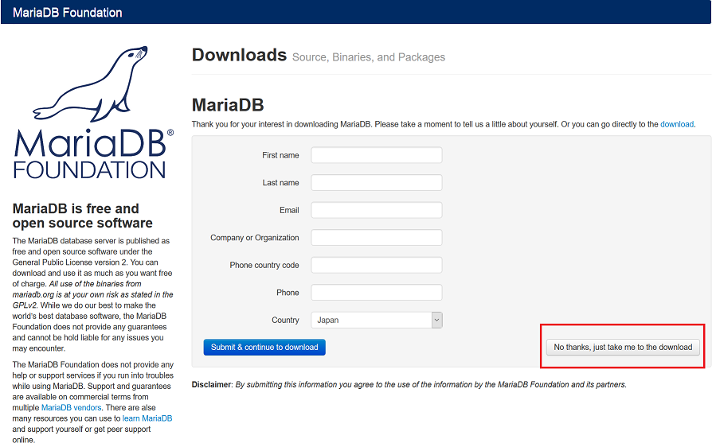
Task: Choose No thanks, just take me to the download
Action: click(623, 348)
